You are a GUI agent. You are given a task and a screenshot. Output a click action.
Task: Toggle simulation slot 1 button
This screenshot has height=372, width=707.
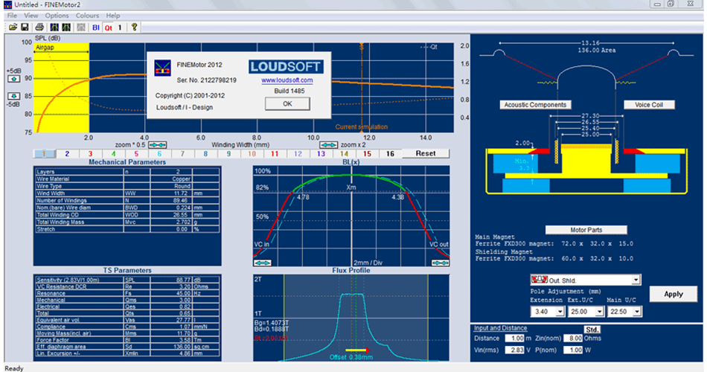tap(44, 153)
